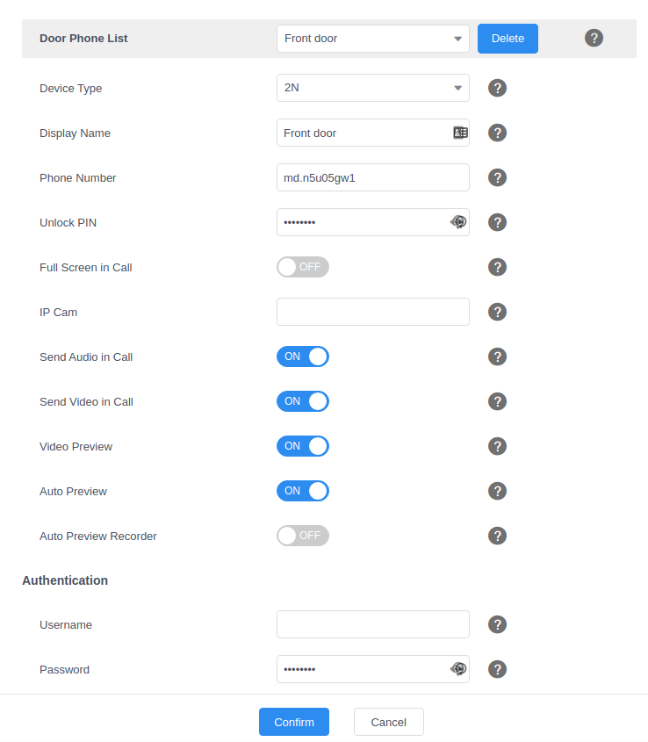Click the Cancel button

pos(388,722)
